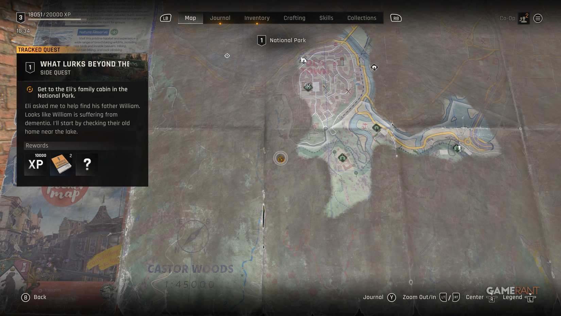The height and width of the screenshot is (316, 561).
Task: Select the orange tracked quest objective marker
Action: pyautogui.click(x=280, y=159)
